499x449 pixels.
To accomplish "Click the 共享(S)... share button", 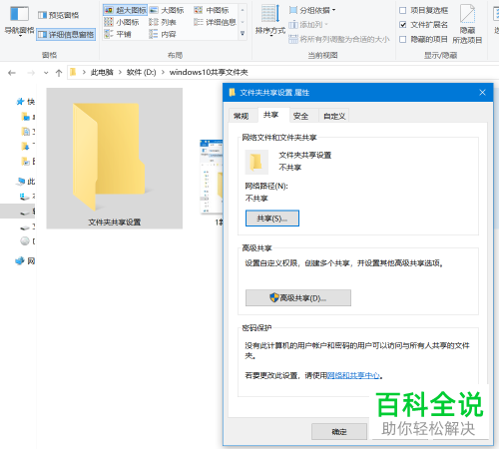I will tap(272, 219).
